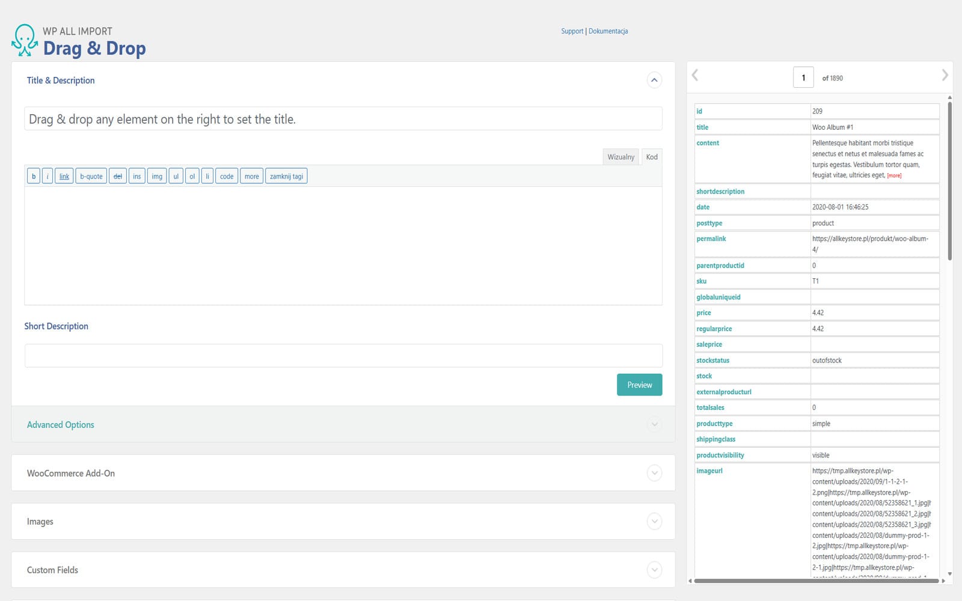Click the ol quicktag button

[192, 176]
